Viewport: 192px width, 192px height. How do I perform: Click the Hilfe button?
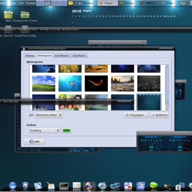[x=35, y=142]
